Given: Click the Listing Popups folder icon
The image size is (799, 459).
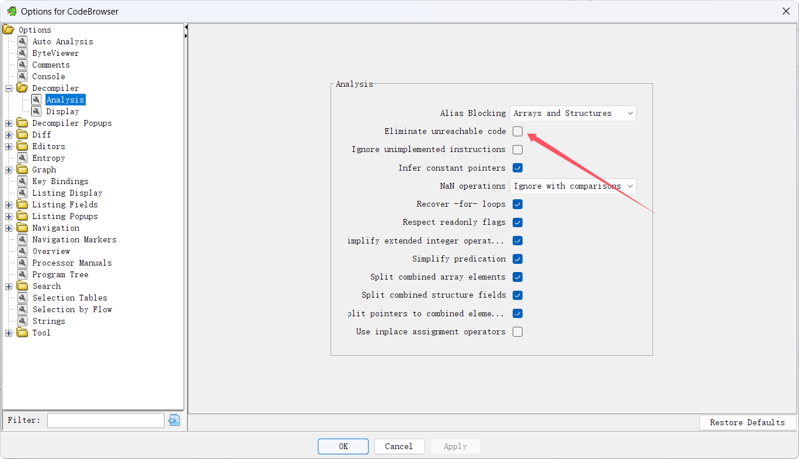Looking at the screenshot, I should coord(22,216).
